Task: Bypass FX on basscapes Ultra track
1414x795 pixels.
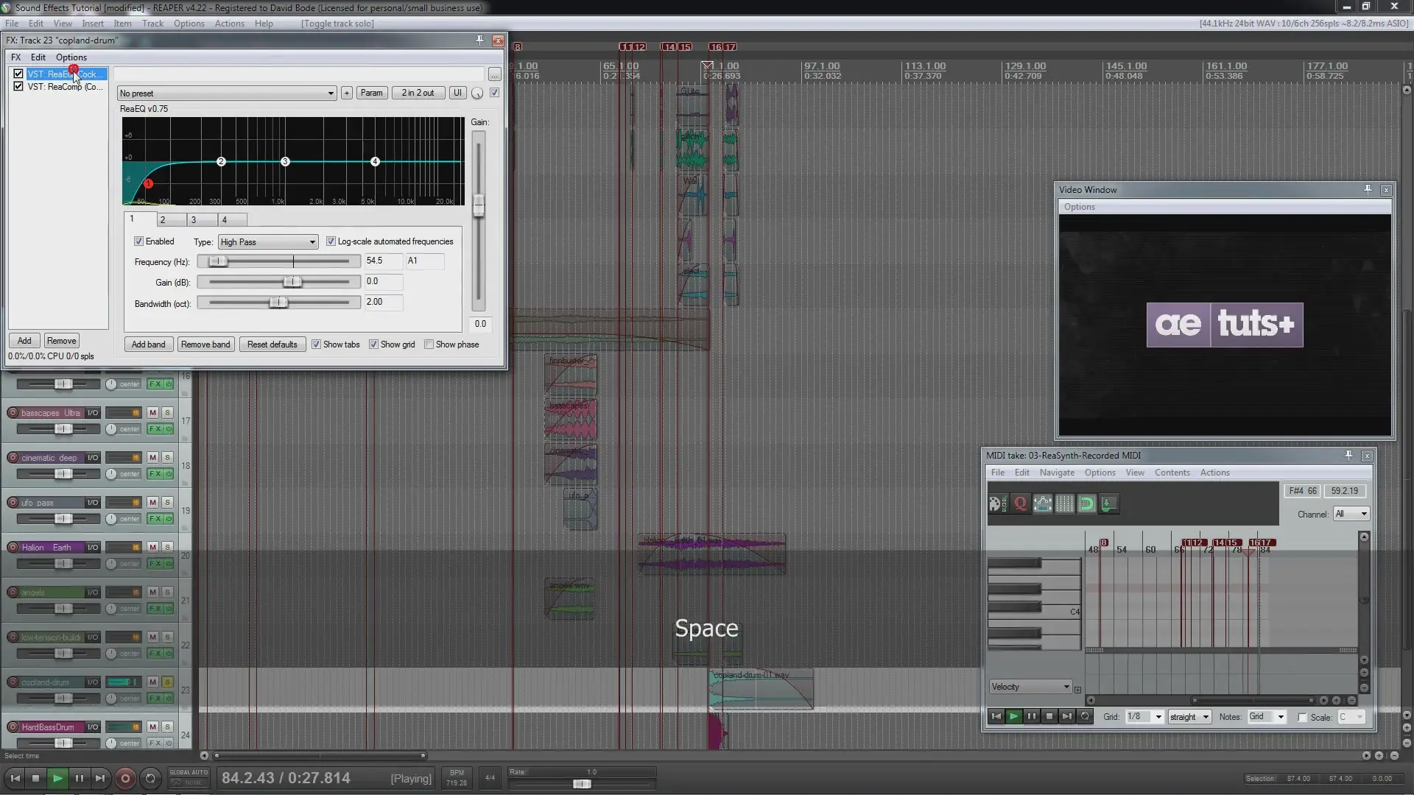Action: click(x=169, y=429)
